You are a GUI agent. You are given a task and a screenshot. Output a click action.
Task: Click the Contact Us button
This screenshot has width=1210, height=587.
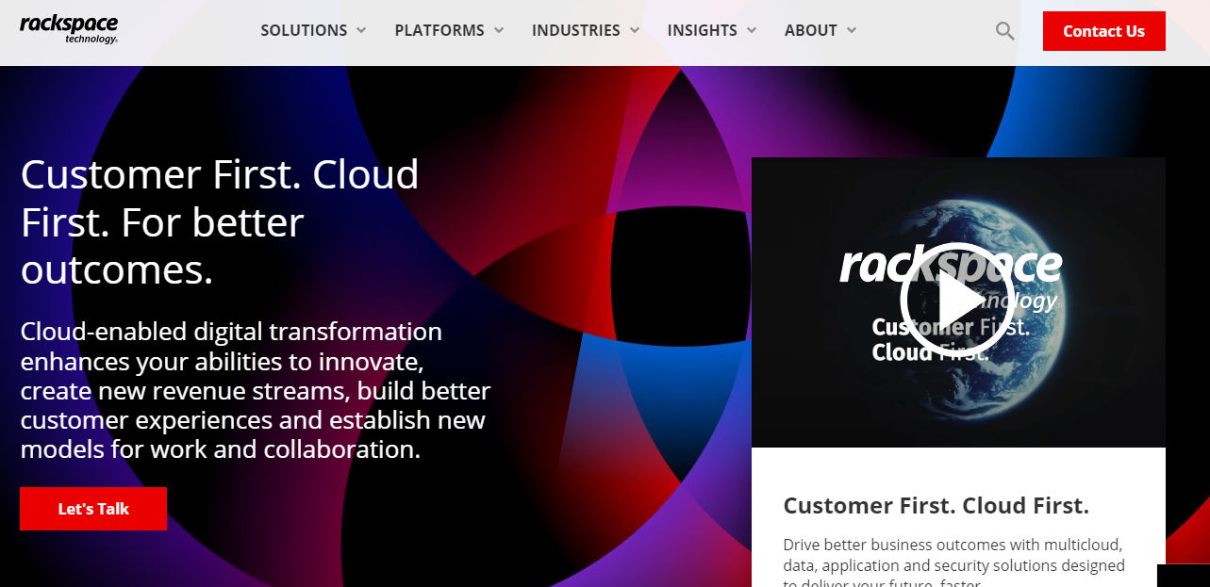1104,31
